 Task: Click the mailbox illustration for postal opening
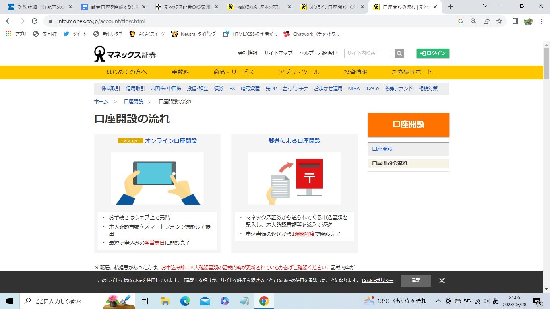point(294,179)
